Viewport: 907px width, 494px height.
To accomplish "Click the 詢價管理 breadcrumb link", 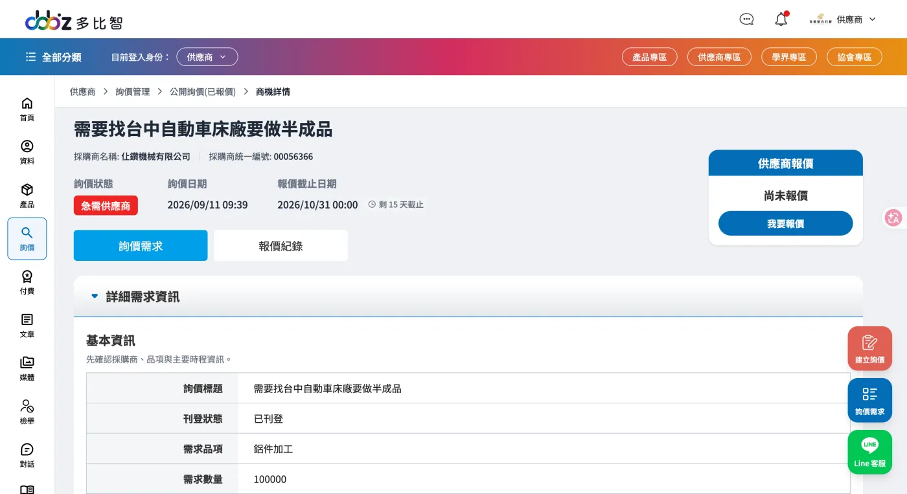I will click(x=133, y=92).
